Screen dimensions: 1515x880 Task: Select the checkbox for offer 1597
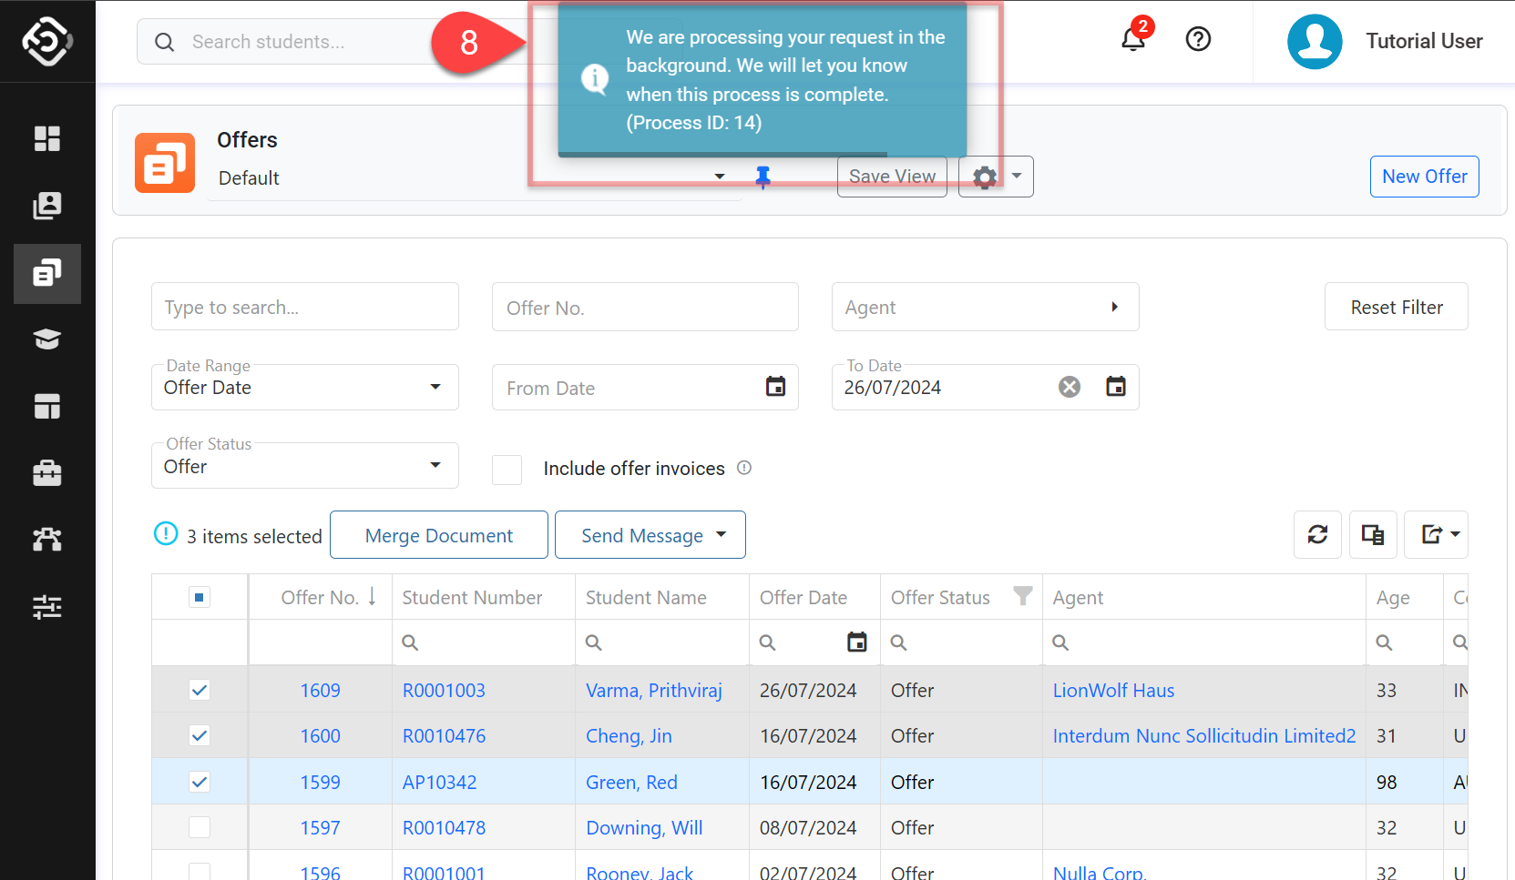[200, 828]
